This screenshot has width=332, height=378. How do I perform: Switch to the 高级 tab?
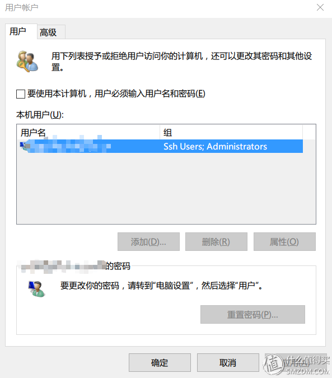[x=51, y=32]
